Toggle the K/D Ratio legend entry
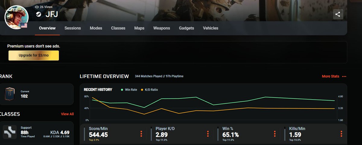Screen dimensions: 362x145 click(x=149, y=90)
